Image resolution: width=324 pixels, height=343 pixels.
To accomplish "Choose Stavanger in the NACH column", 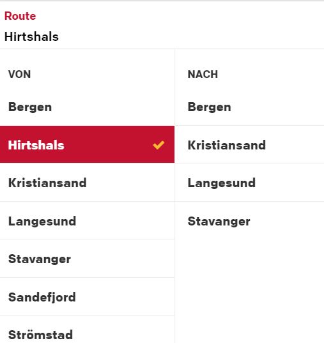I will (250, 221).
